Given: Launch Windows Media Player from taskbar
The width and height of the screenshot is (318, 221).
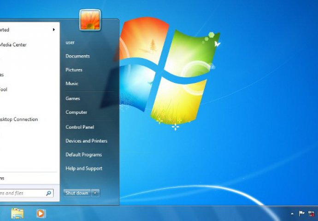Looking at the screenshot, I should pyautogui.click(x=41, y=214).
